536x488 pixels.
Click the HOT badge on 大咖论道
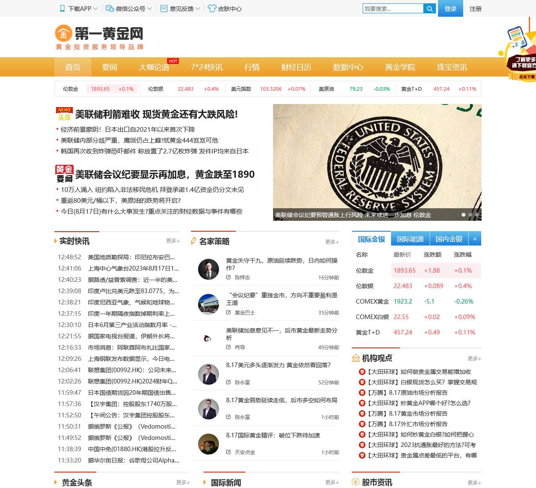click(173, 61)
